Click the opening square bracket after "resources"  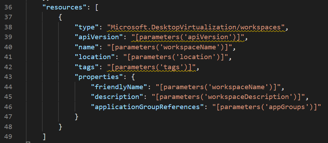[x=97, y=7]
